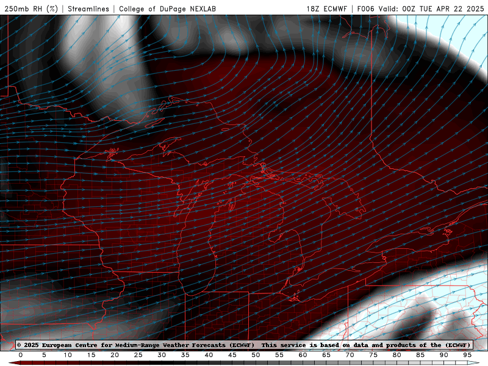Click the "50" value on the color scale

pos(256,355)
